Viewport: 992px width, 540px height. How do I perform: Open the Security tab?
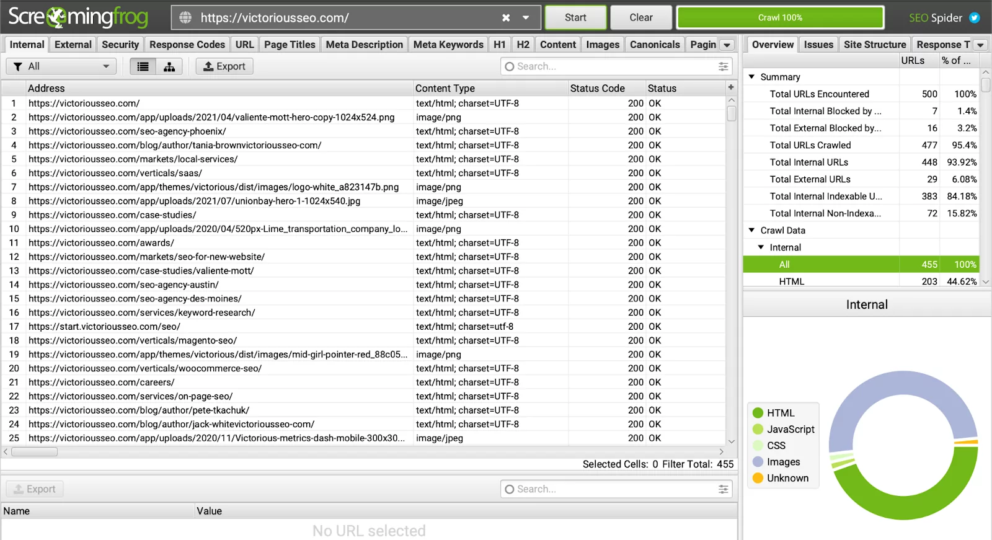click(x=120, y=45)
